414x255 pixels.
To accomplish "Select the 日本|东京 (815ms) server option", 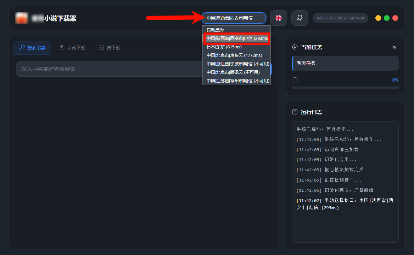I will pos(225,47).
